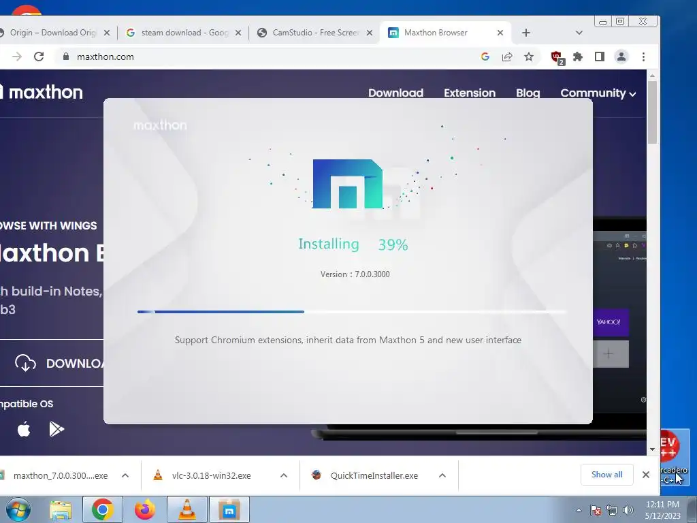Expand the tab search dropdown arrow
The image size is (697, 523).
(x=579, y=33)
